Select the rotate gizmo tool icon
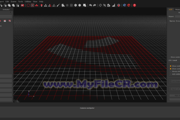The width and height of the screenshot is (180, 120). [100, 5]
